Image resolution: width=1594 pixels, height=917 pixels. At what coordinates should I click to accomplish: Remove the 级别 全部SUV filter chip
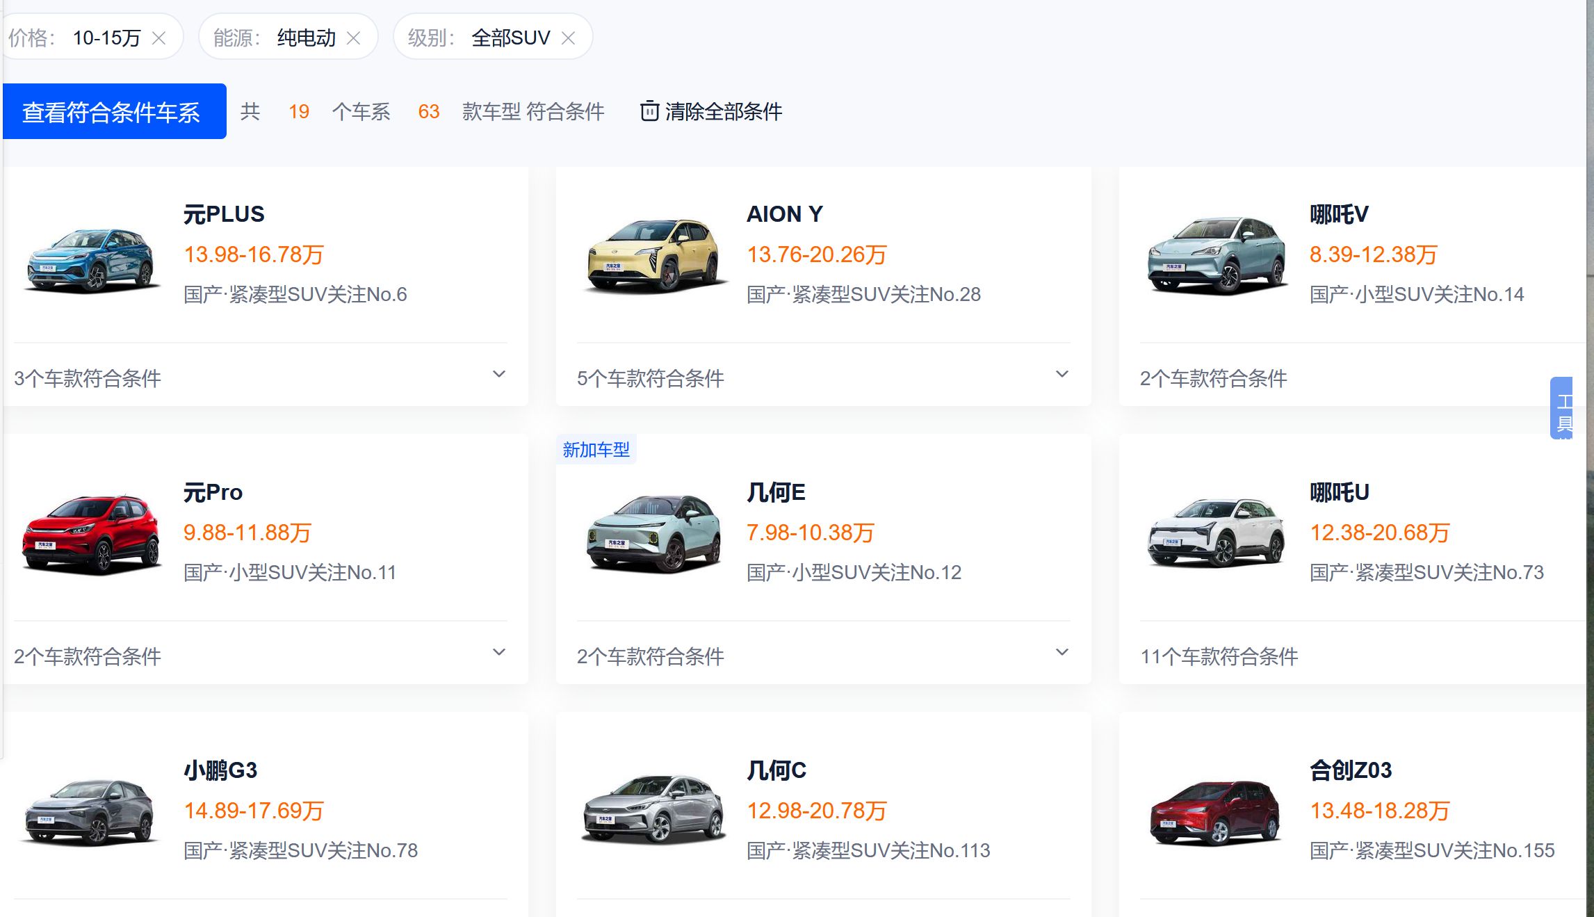click(x=570, y=38)
